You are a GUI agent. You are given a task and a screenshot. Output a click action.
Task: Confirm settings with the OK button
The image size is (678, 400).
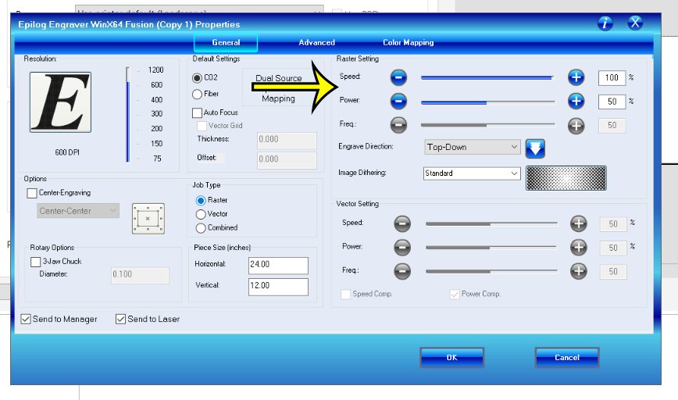[451, 358]
